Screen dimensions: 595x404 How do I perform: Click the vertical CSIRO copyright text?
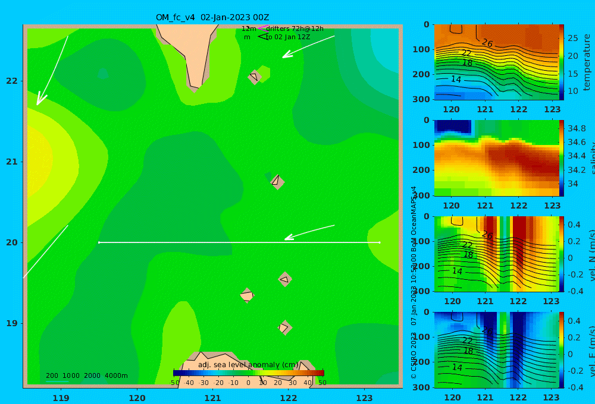[x=414, y=282]
